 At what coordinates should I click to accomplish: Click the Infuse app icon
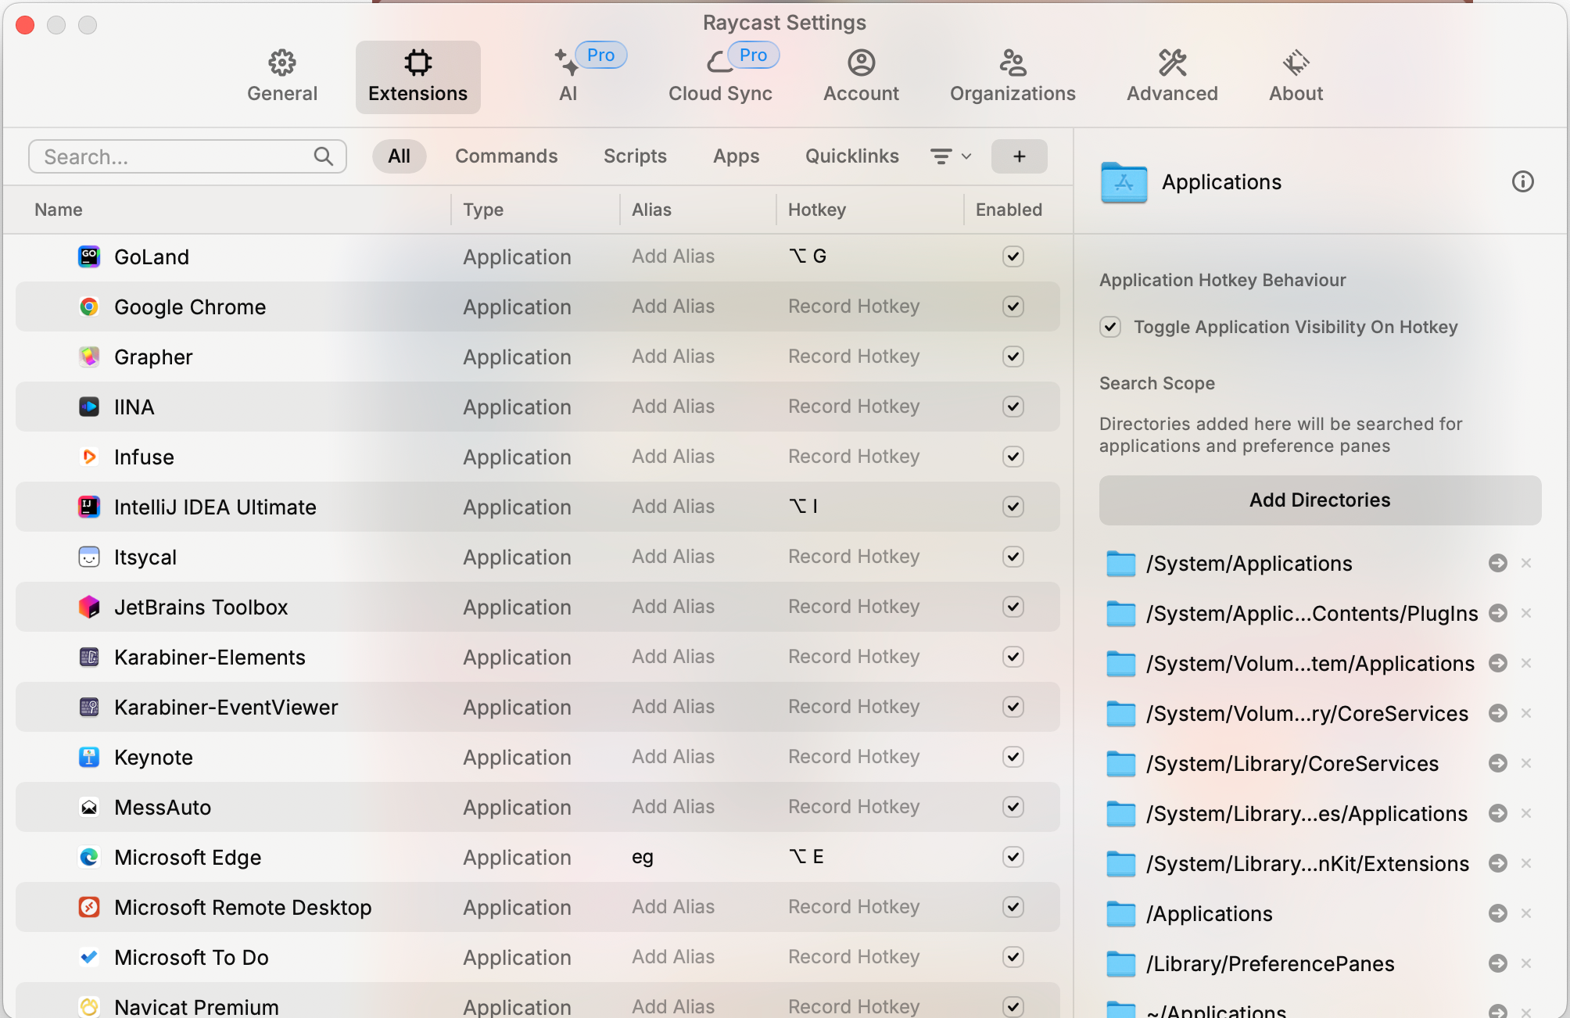click(89, 457)
